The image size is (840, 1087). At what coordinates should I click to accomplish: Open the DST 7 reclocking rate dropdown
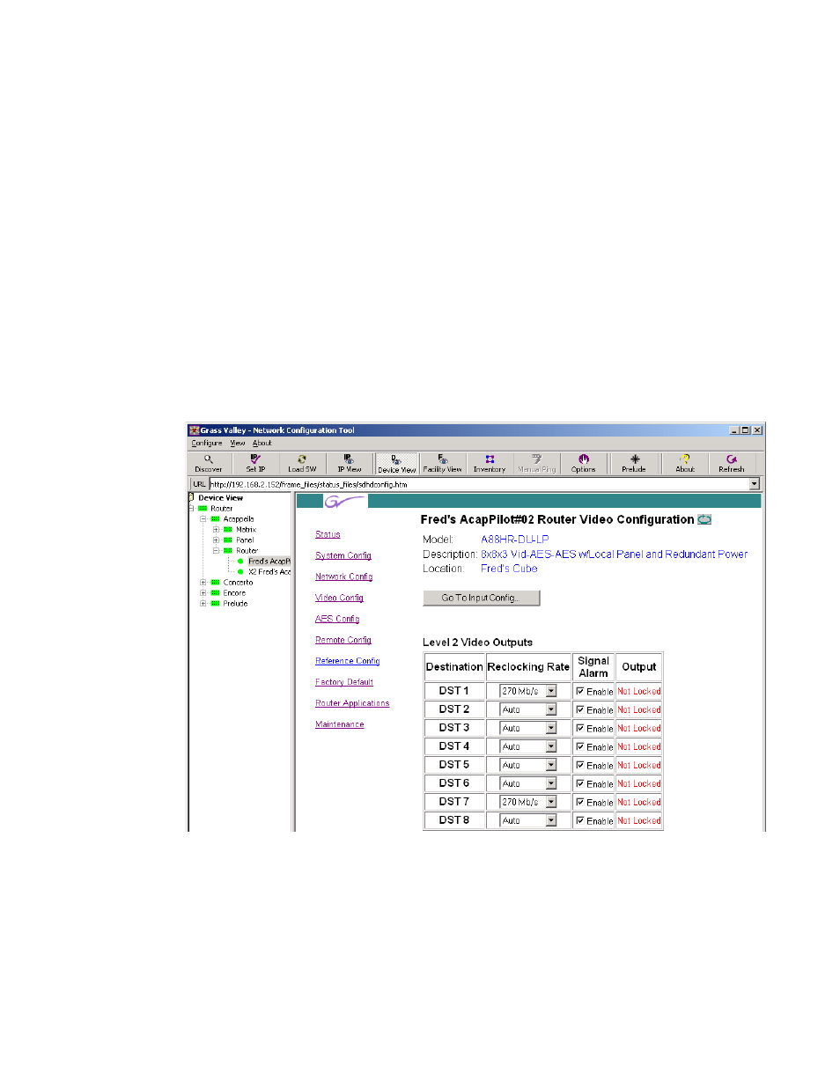pyautogui.click(x=551, y=802)
